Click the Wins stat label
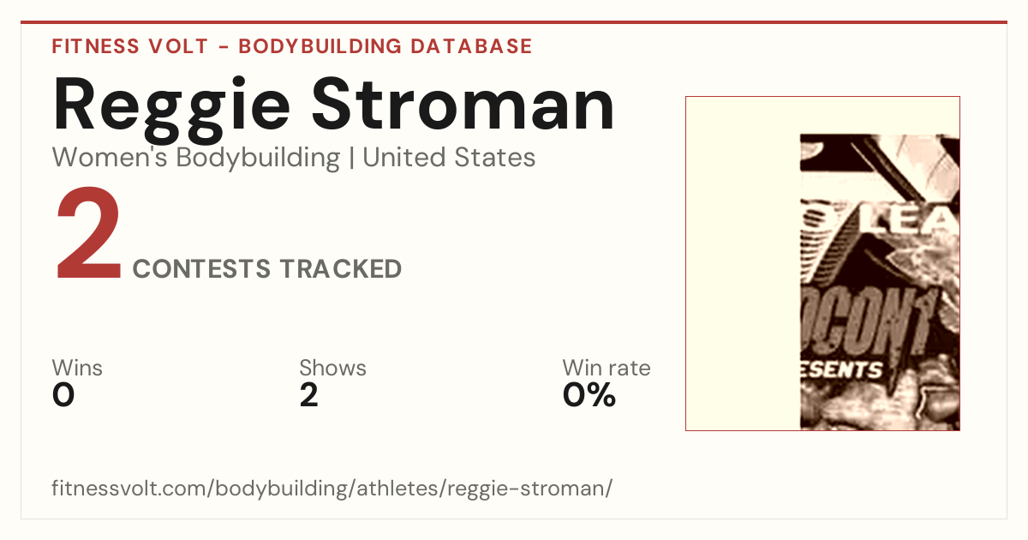 tap(77, 368)
